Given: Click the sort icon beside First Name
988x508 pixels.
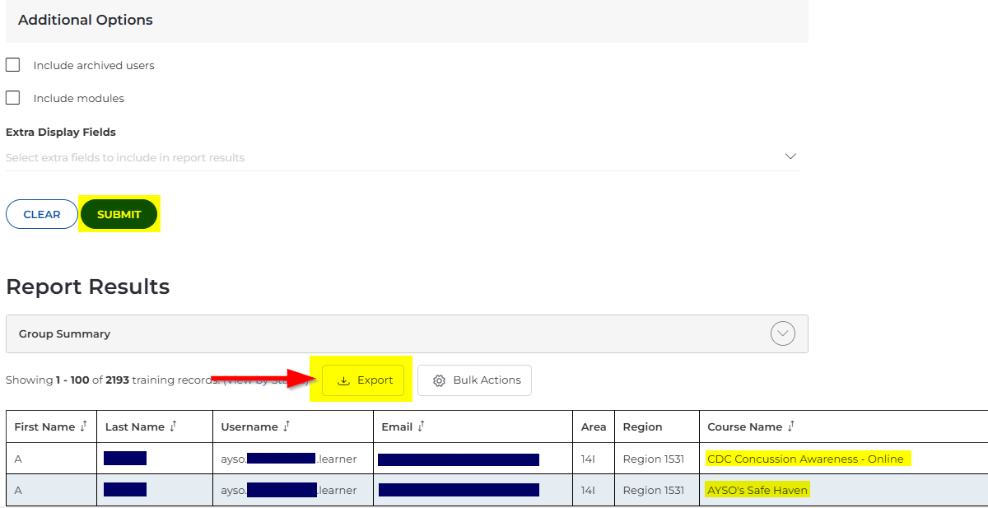Looking at the screenshot, I should point(84,426).
